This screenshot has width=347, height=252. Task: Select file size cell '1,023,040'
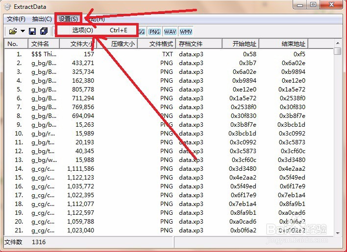[x=81, y=230]
